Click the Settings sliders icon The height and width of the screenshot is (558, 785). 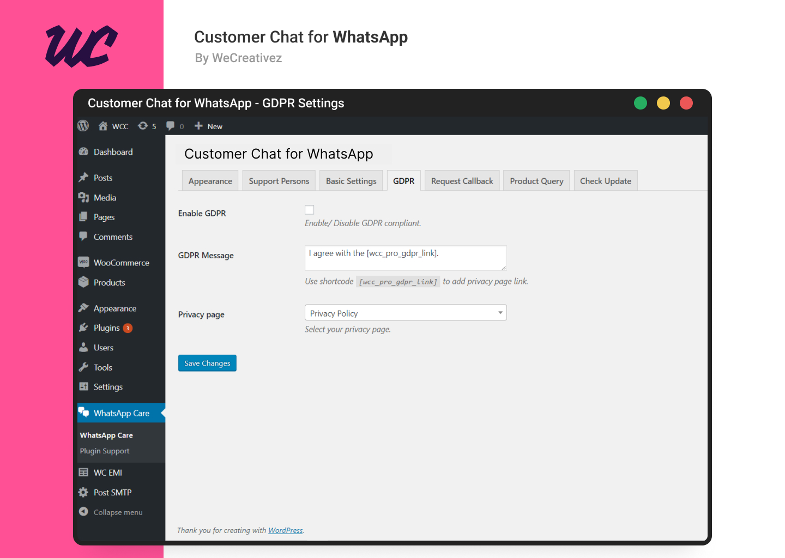83,387
